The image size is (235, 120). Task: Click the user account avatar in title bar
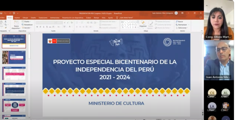coord(176,13)
